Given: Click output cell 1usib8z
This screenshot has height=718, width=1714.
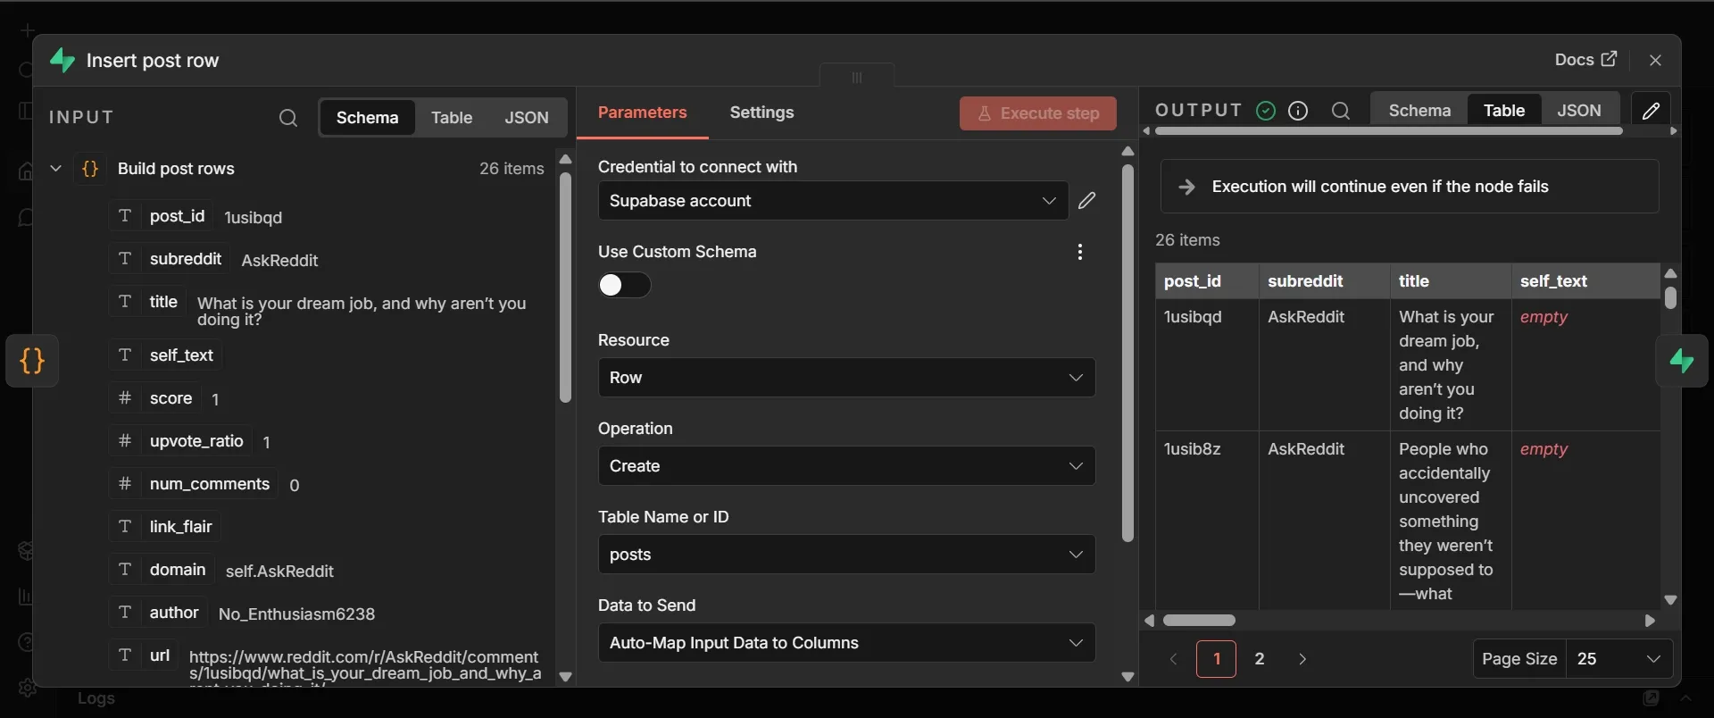Looking at the screenshot, I should 1207,521.
